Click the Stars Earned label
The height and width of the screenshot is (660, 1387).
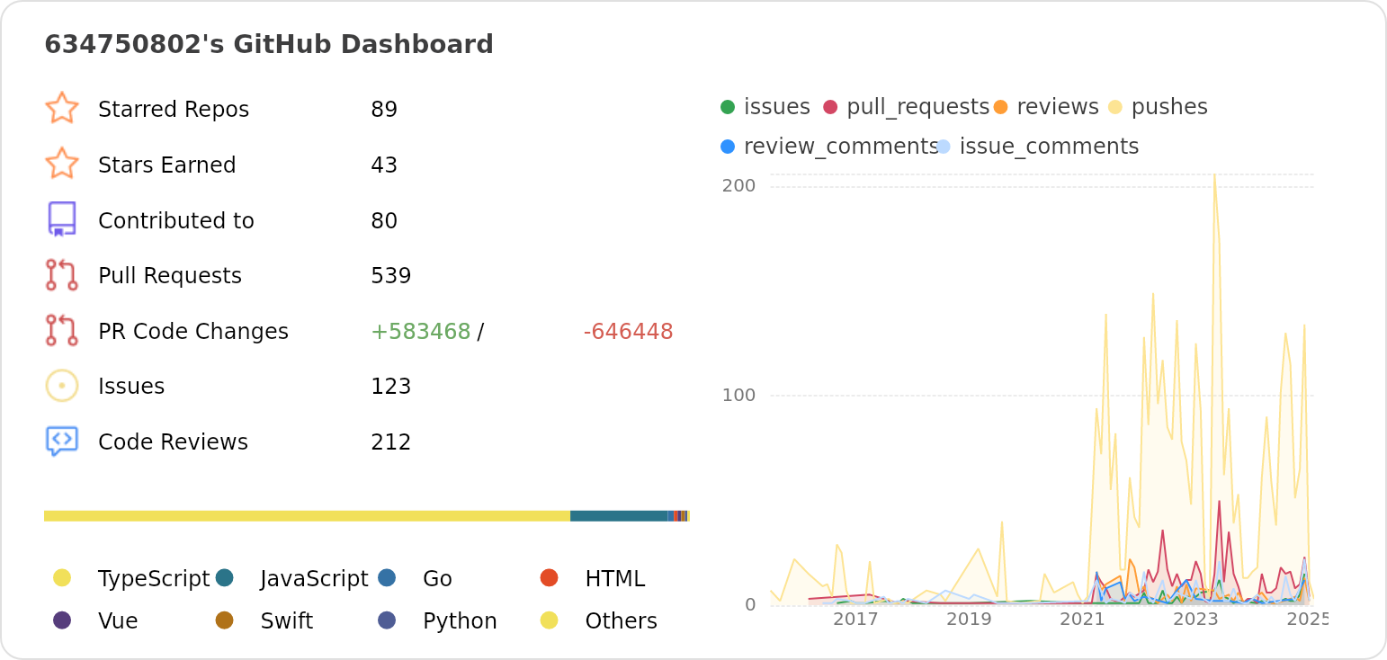tap(167, 165)
